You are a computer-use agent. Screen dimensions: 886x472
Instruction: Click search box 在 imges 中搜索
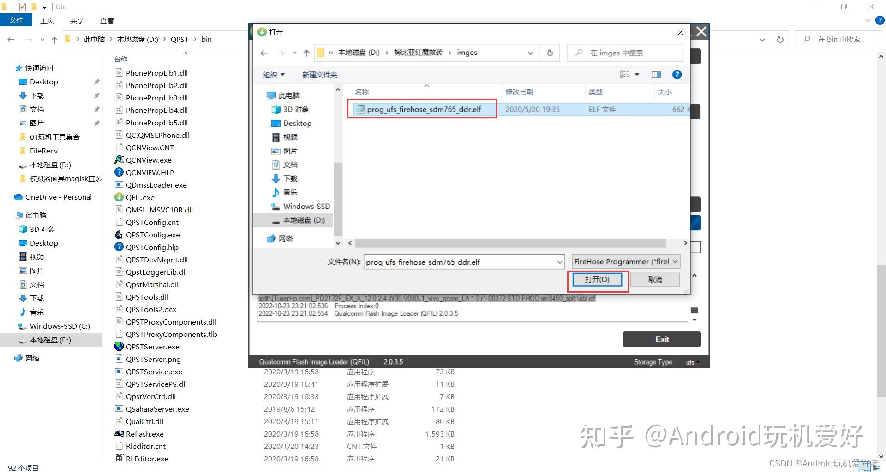point(625,53)
